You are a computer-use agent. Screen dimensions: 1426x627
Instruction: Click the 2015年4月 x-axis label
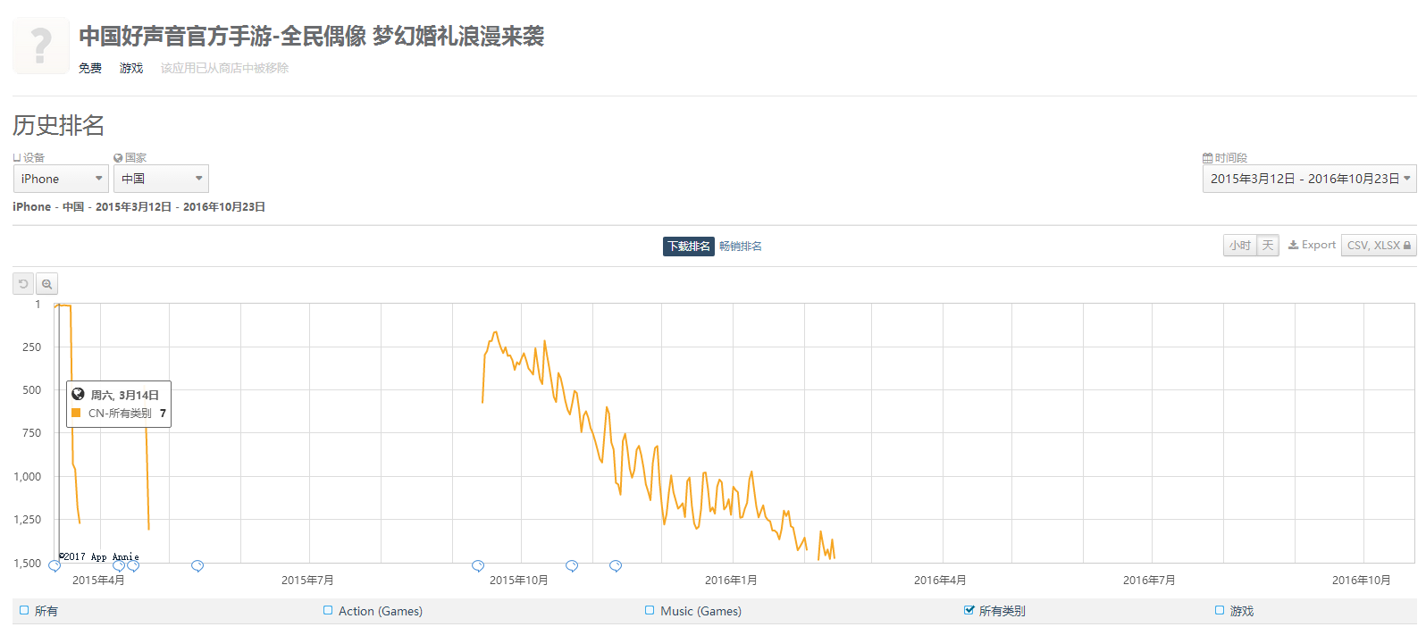98,581
